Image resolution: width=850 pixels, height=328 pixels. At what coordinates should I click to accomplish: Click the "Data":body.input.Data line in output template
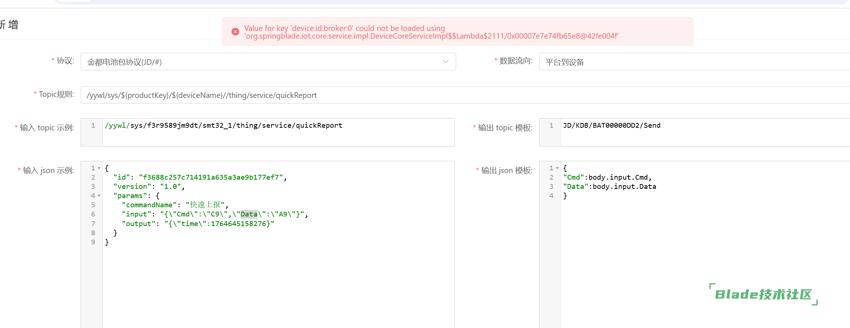pos(609,187)
